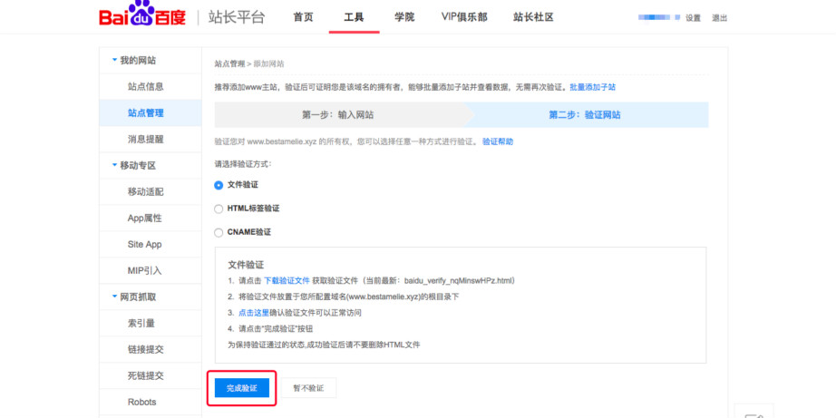Image resolution: width=836 pixels, height=418 pixels.
Task: Open the 站长社区 navigation tab
Action: tap(533, 17)
